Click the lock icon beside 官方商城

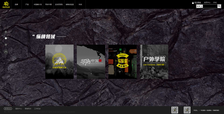pyautogui.click(x=193, y=3)
